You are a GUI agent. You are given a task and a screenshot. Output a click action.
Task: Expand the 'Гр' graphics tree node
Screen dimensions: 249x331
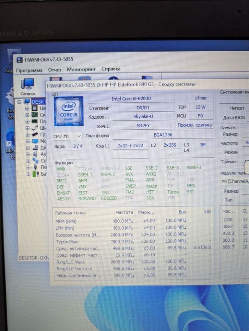pos(28,134)
